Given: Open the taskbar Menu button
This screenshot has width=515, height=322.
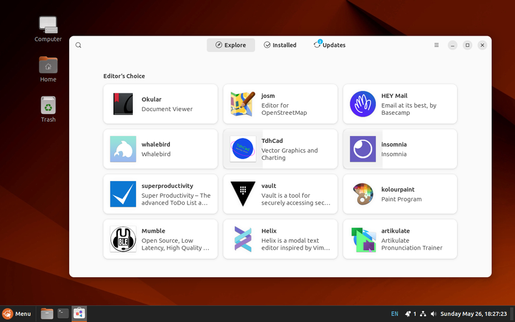Looking at the screenshot, I should (16, 314).
